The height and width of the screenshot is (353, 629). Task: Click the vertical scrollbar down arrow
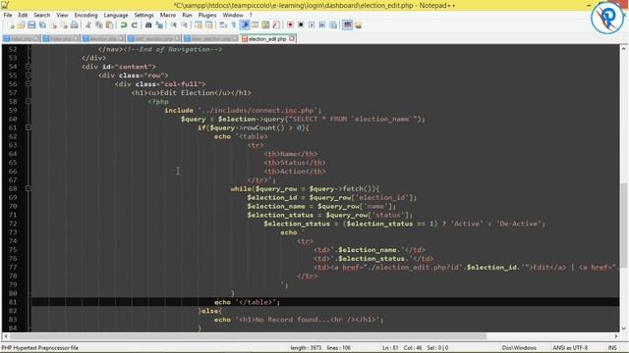click(x=623, y=328)
